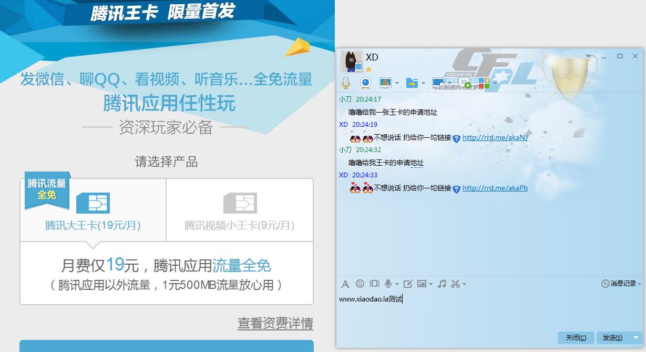
Task: Click the 月费仅19元 description text
Action: coord(166,265)
